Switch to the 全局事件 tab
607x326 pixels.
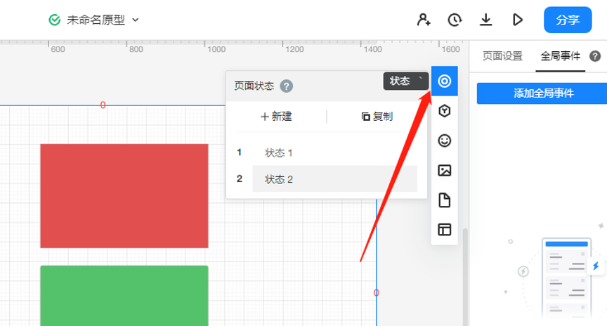[560, 56]
